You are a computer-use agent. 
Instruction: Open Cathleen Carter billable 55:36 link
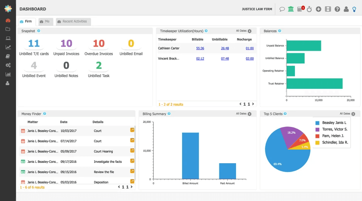click(200, 48)
